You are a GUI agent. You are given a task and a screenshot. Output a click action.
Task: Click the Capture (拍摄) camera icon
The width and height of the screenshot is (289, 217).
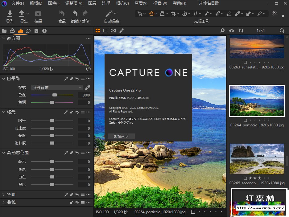click(x=38, y=14)
